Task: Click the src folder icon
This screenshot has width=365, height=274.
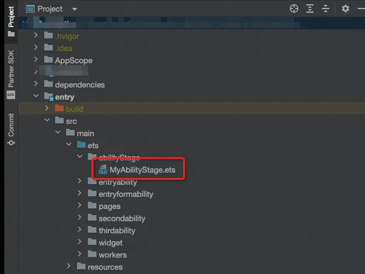Action: click(59, 120)
